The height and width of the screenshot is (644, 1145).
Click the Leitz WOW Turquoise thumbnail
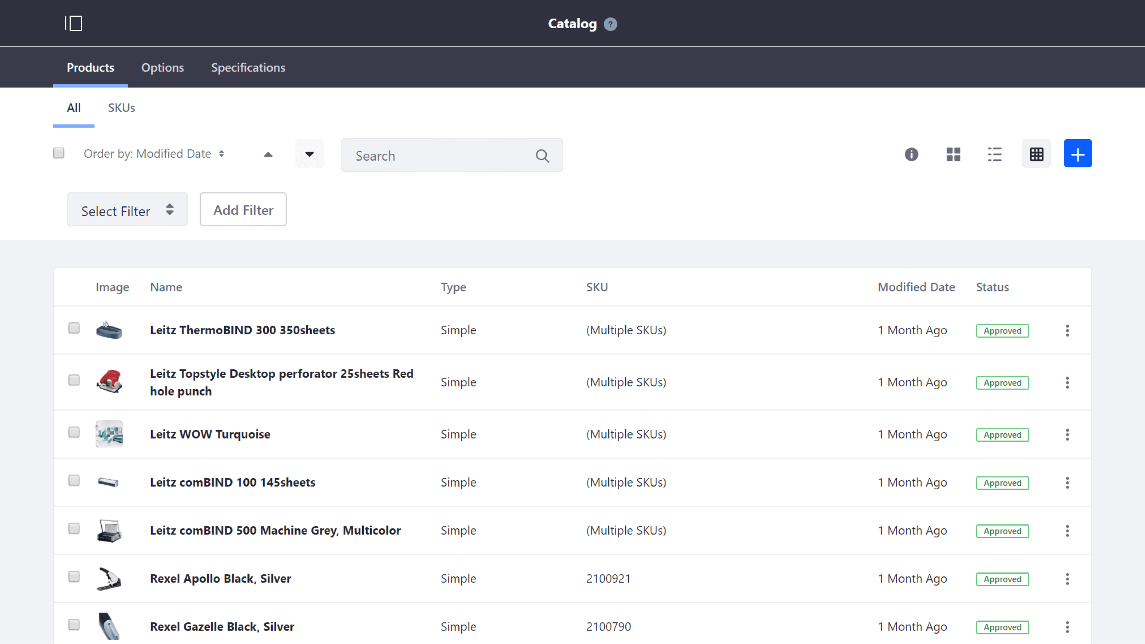click(x=109, y=434)
